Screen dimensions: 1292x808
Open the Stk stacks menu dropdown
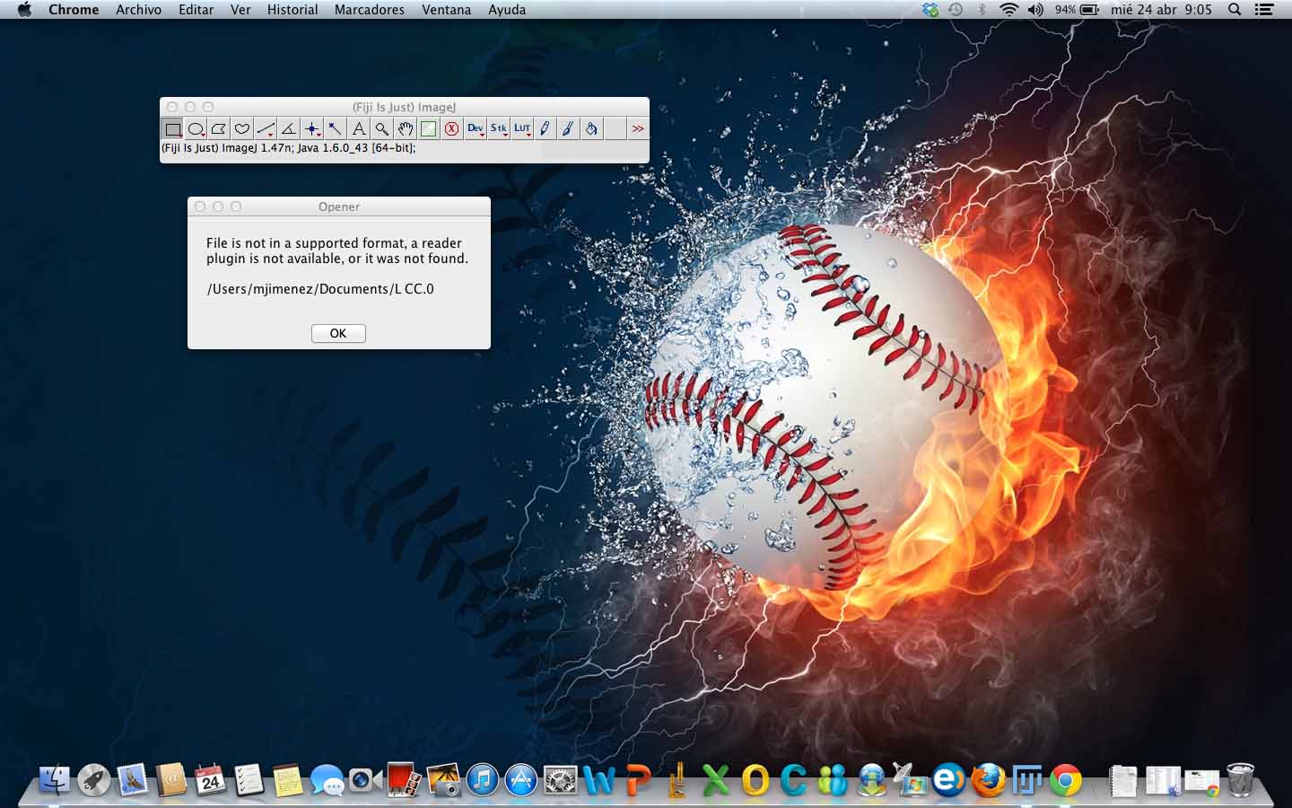[x=499, y=129]
